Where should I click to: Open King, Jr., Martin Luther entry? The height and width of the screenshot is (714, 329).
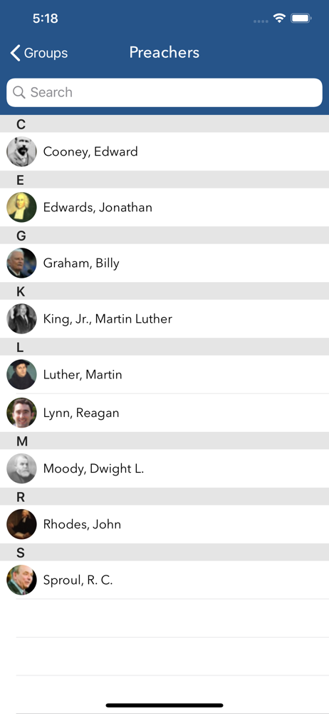click(164, 318)
